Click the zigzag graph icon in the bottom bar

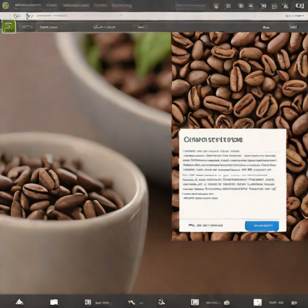tap(131, 302)
